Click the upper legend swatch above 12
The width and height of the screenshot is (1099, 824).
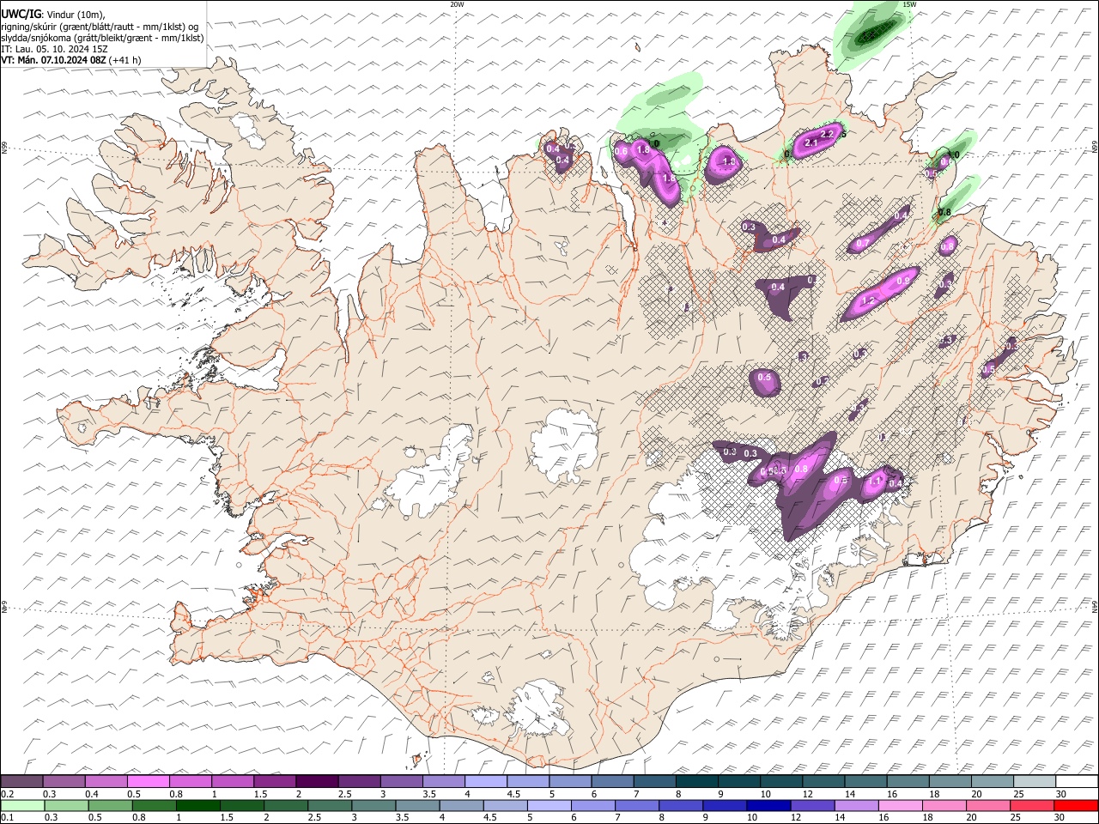pyautogui.click(x=823, y=781)
